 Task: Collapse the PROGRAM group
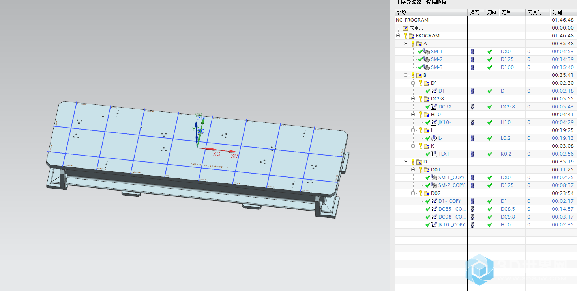point(398,36)
